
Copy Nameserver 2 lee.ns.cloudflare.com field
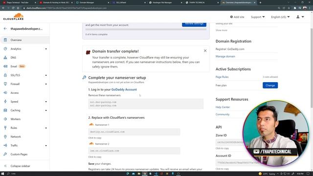coord(134,151)
